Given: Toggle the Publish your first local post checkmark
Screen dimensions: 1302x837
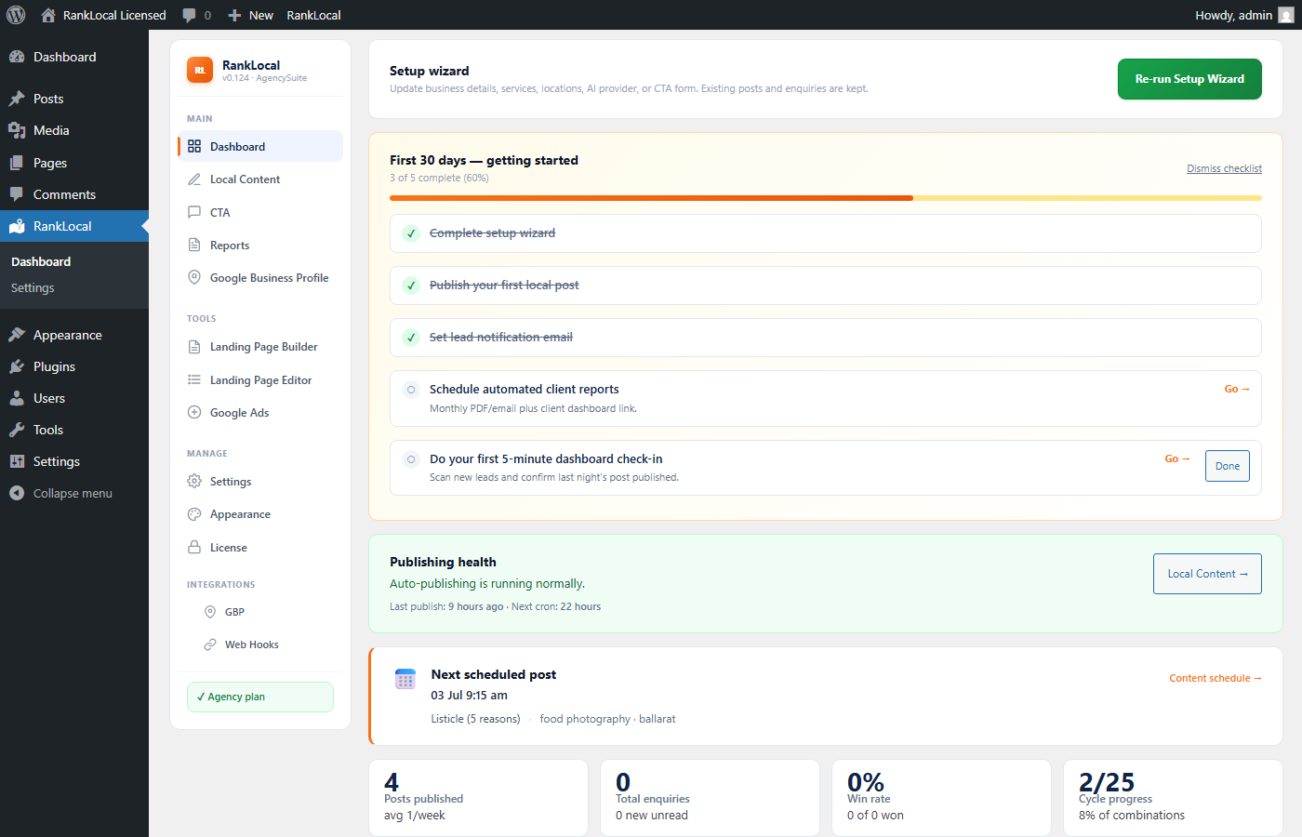Looking at the screenshot, I should (411, 286).
